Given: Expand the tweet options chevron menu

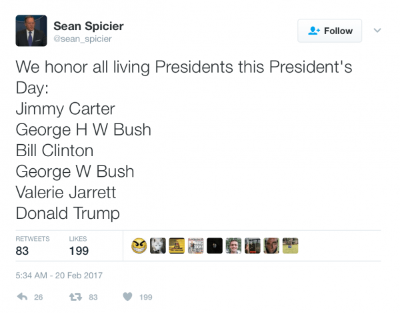Looking at the screenshot, I should click(377, 31).
